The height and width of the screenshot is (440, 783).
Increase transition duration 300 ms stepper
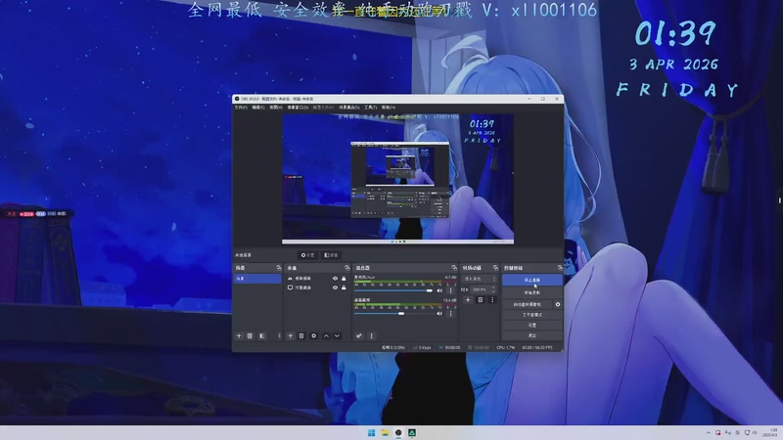click(494, 287)
